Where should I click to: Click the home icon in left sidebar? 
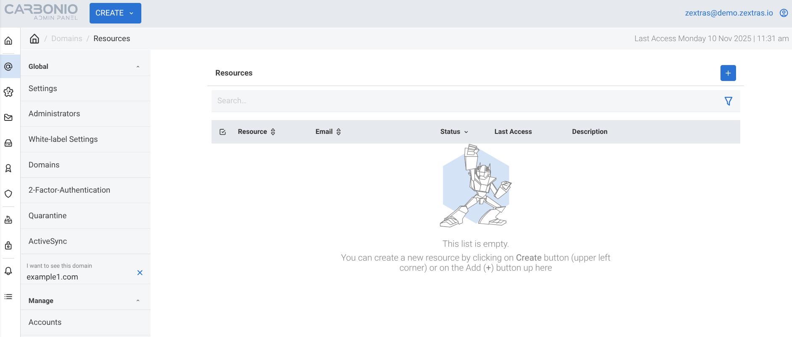[8, 41]
